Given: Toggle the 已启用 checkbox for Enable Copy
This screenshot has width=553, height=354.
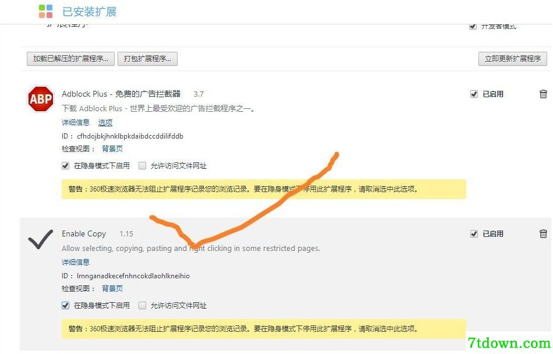Looking at the screenshot, I should 474,233.
